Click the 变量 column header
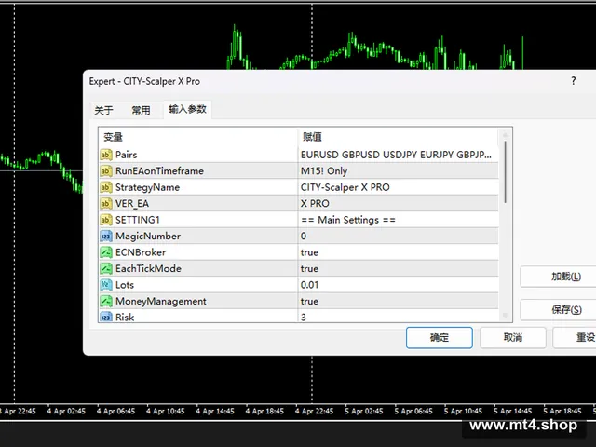Screen dimensions: 596x447 198,137
